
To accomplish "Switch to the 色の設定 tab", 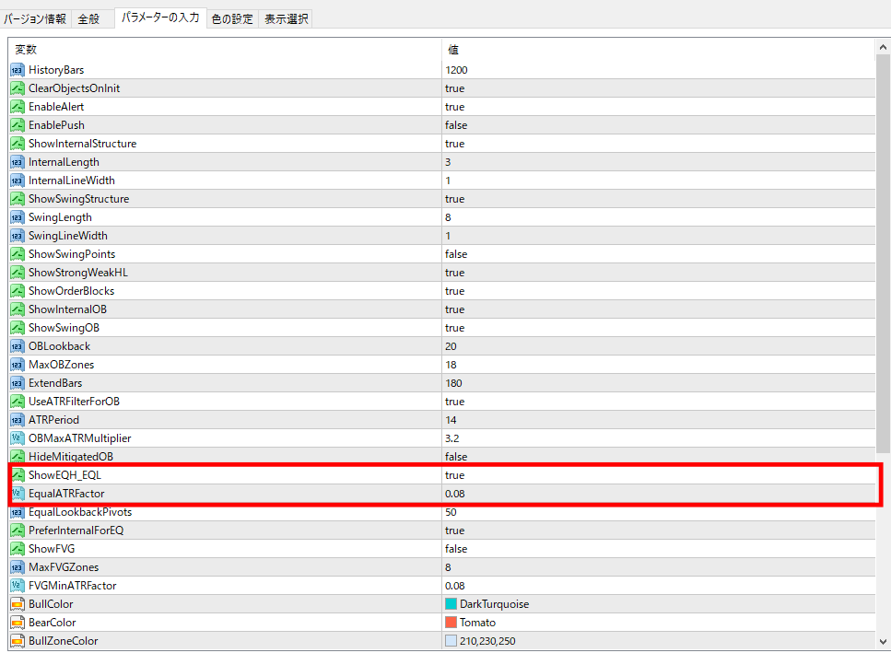I will [232, 18].
